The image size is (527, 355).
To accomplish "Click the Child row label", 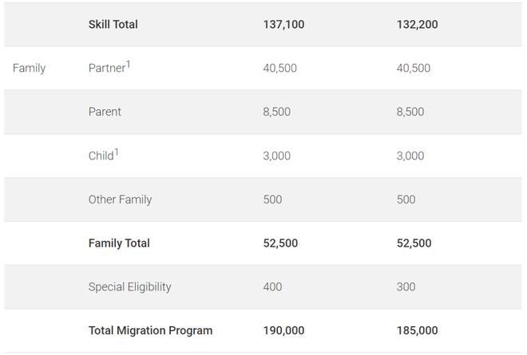I will (x=101, y=156).
